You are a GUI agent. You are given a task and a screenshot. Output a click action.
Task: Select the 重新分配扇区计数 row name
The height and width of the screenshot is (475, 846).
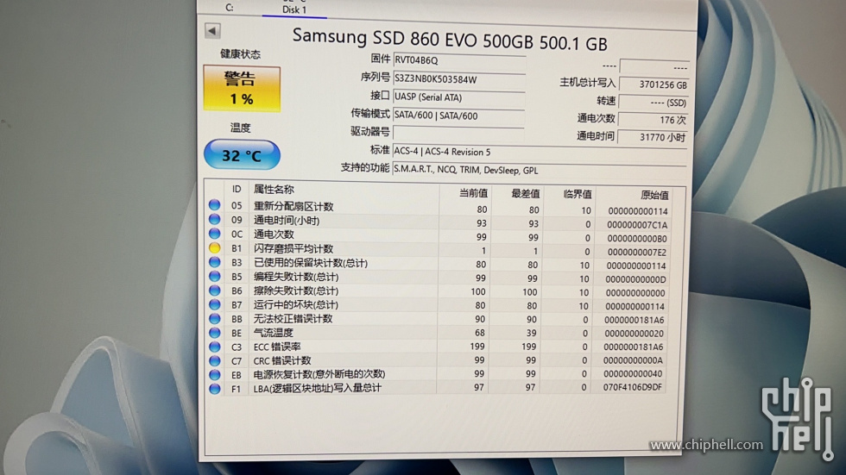[x=294, y=206]
